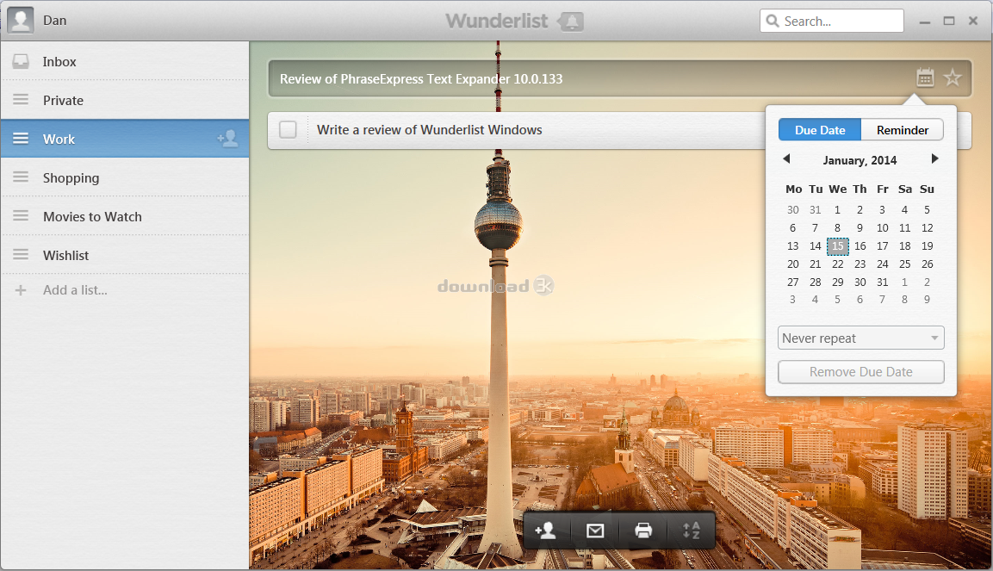The height and width of the screenshot is (571, 993).
Task: Select January 10 in calendar
Action: pos(882,228)
